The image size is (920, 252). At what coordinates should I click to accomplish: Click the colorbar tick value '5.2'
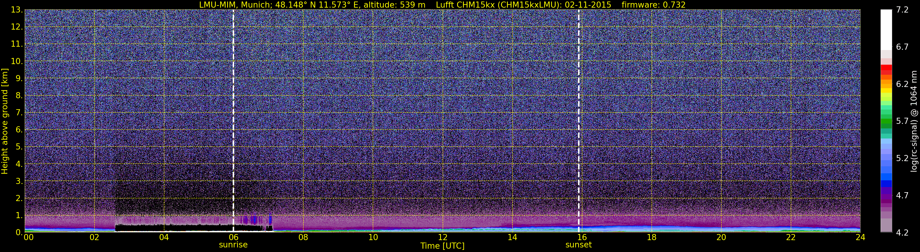(x=902, y=158)
